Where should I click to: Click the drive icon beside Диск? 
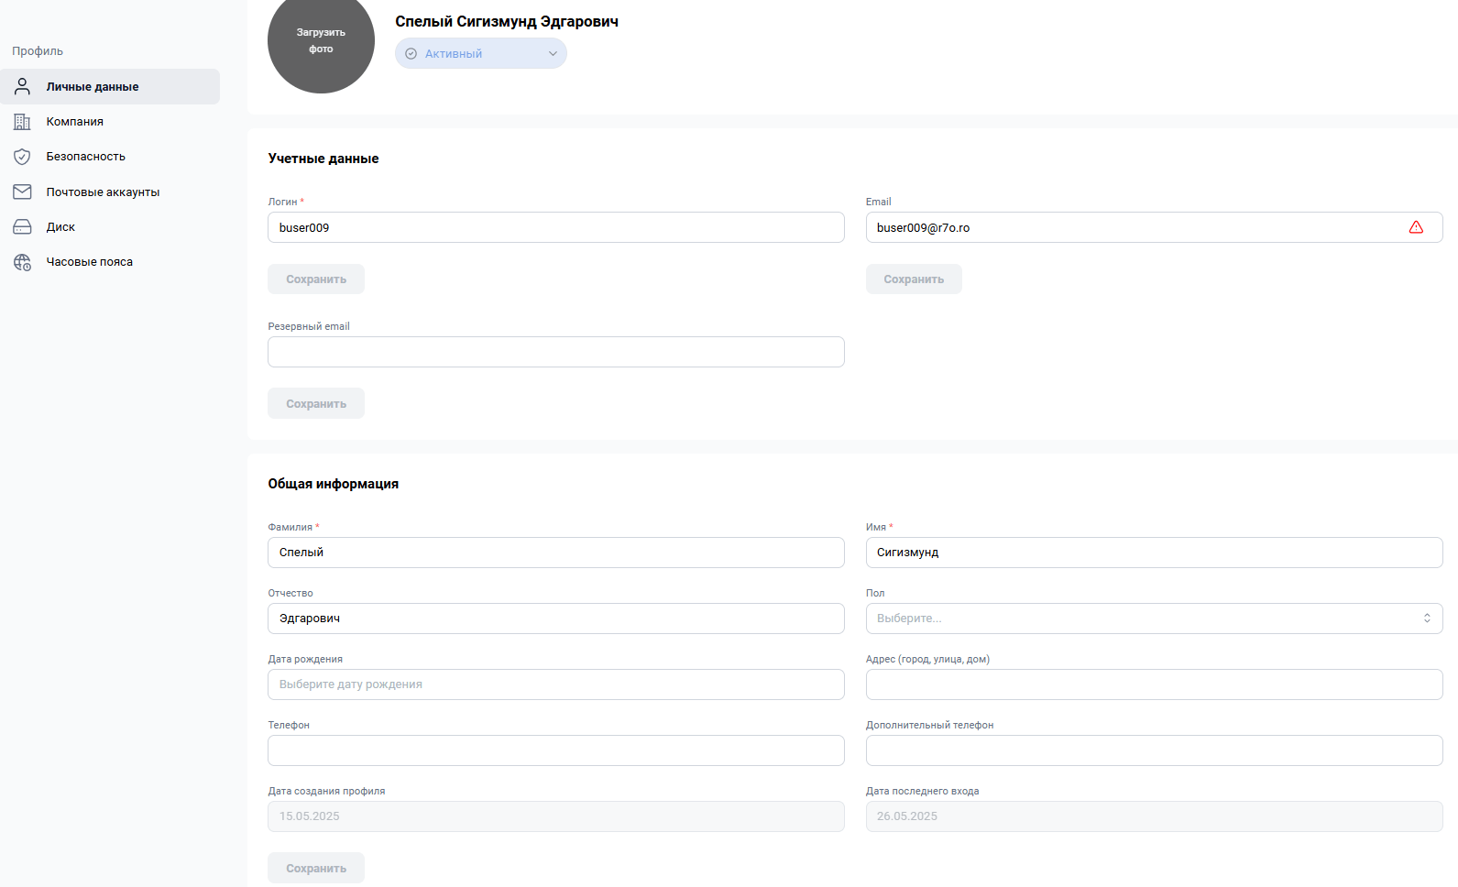[x=22, y=226]
